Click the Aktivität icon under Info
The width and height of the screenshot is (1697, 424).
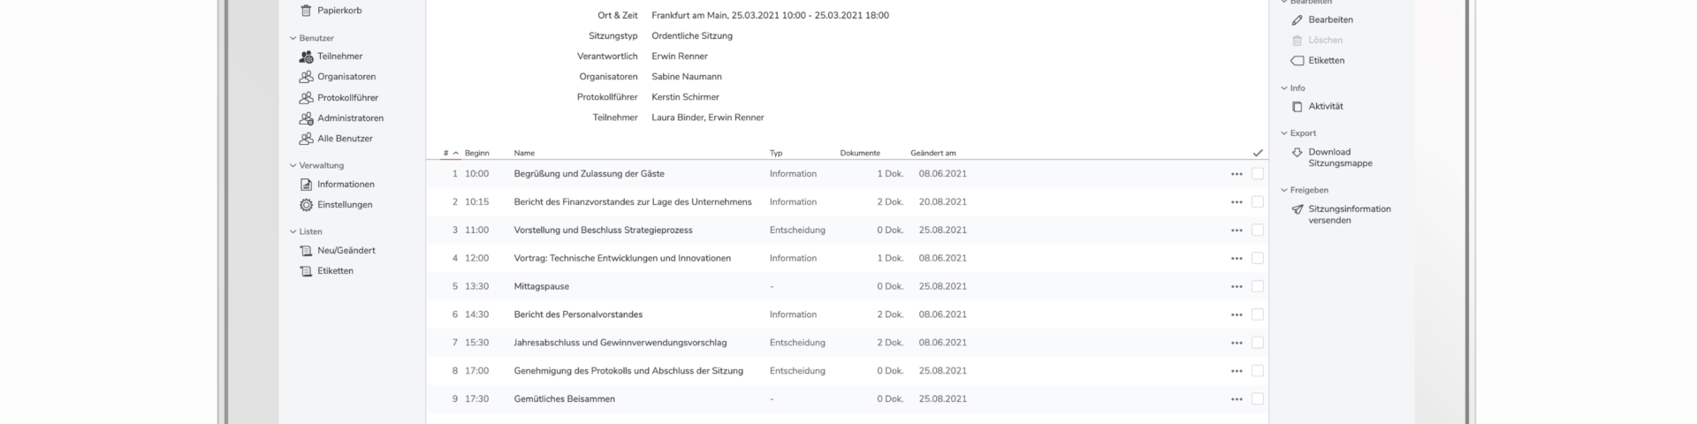1297,107
